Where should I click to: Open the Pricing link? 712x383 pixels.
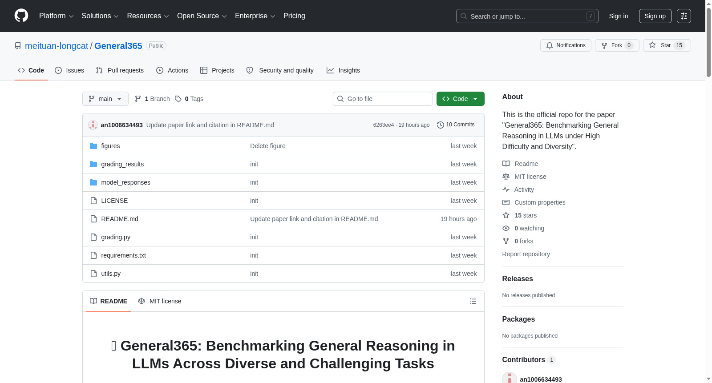(x=294, y=16)
